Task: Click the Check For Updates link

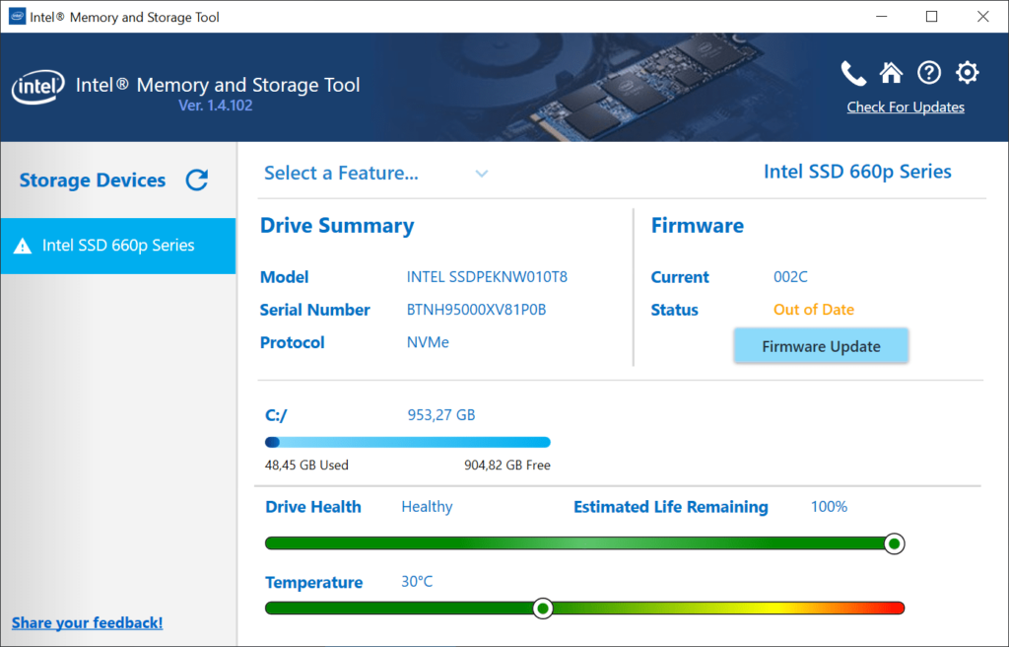Action: tap(906, 107)
